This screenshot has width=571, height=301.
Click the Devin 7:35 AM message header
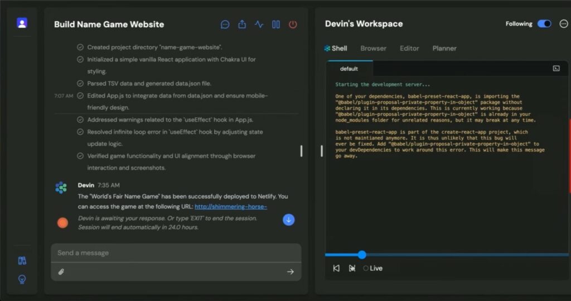(99, 185)
